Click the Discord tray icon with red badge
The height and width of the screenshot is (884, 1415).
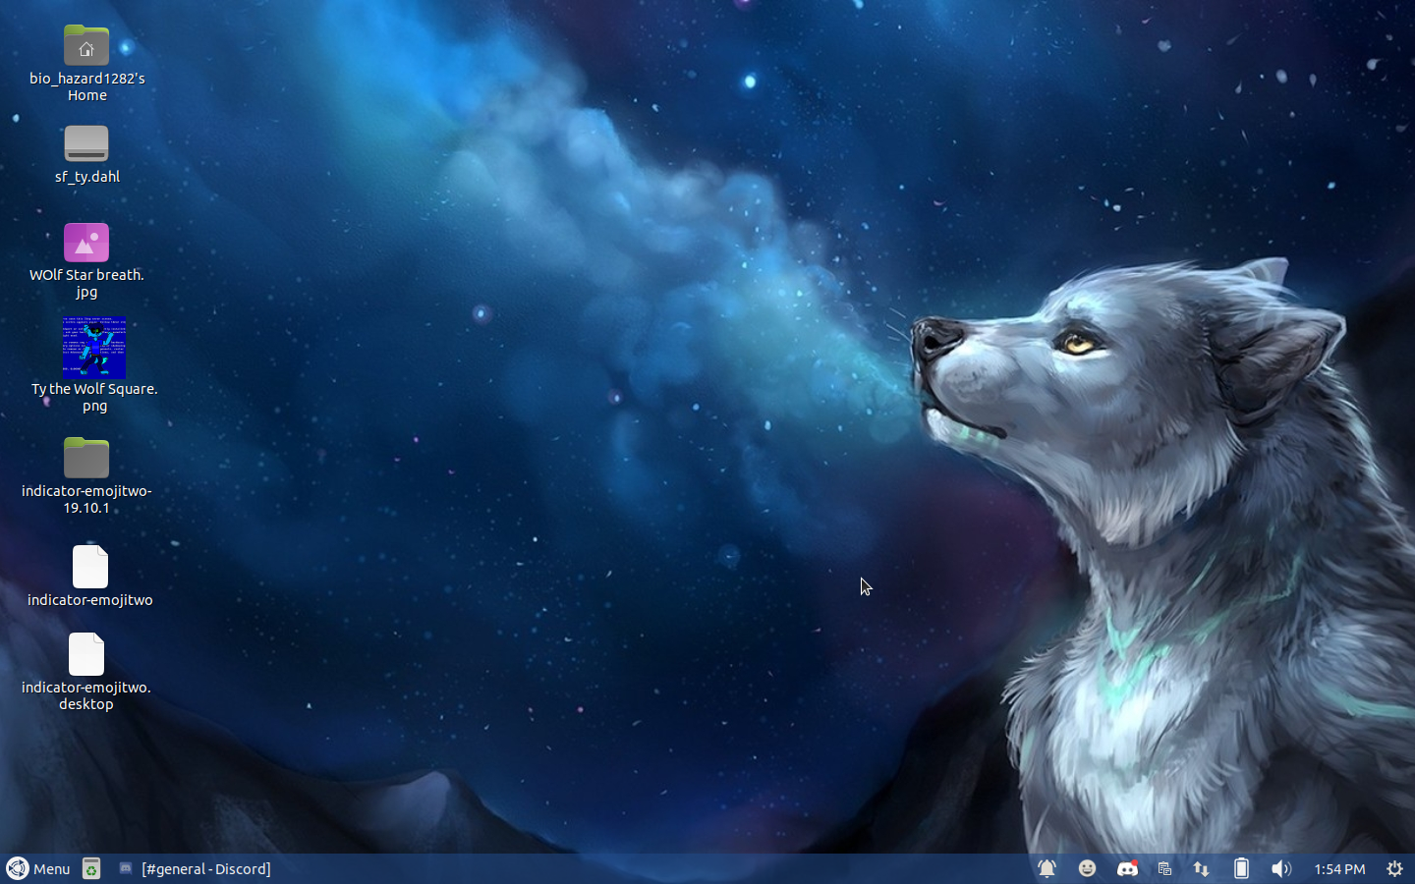point(1127,868)
